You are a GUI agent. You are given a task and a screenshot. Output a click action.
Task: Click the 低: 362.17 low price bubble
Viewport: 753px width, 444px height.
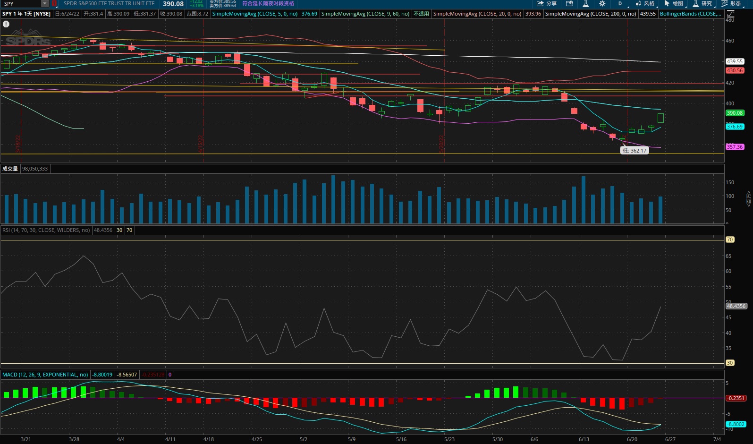tap(635, 151)
